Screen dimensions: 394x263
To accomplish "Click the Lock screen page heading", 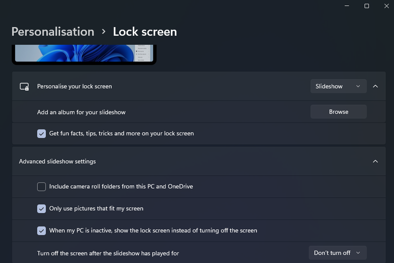I will [145, 32].
